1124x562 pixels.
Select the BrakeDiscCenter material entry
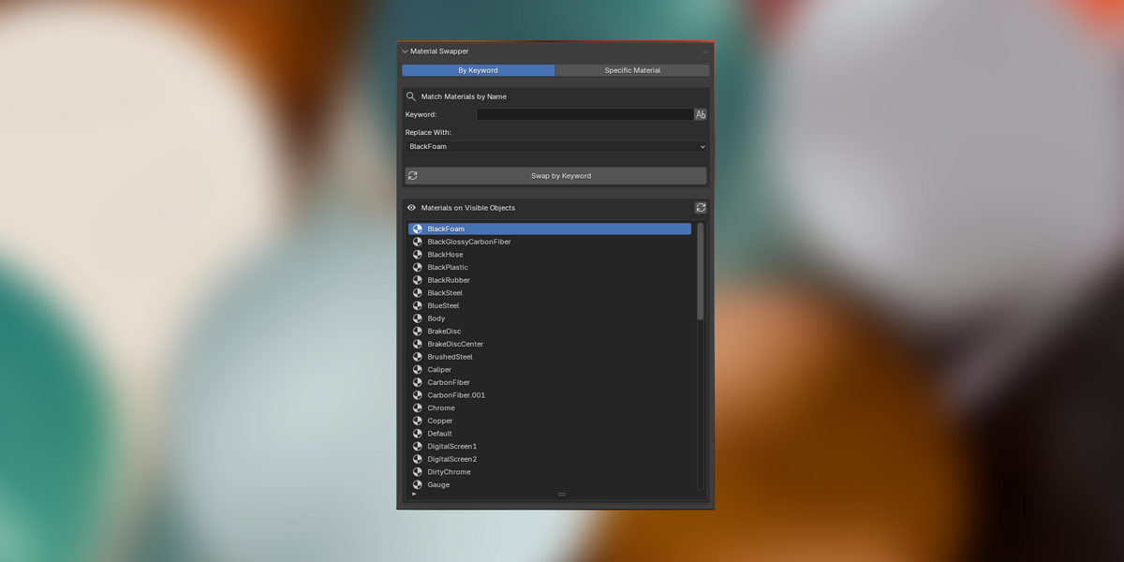(550, 344)
